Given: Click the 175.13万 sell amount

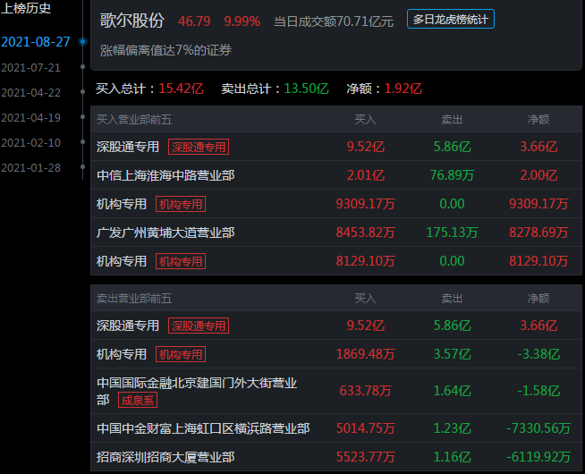Looking at the screenshot, I should point(452,233).
